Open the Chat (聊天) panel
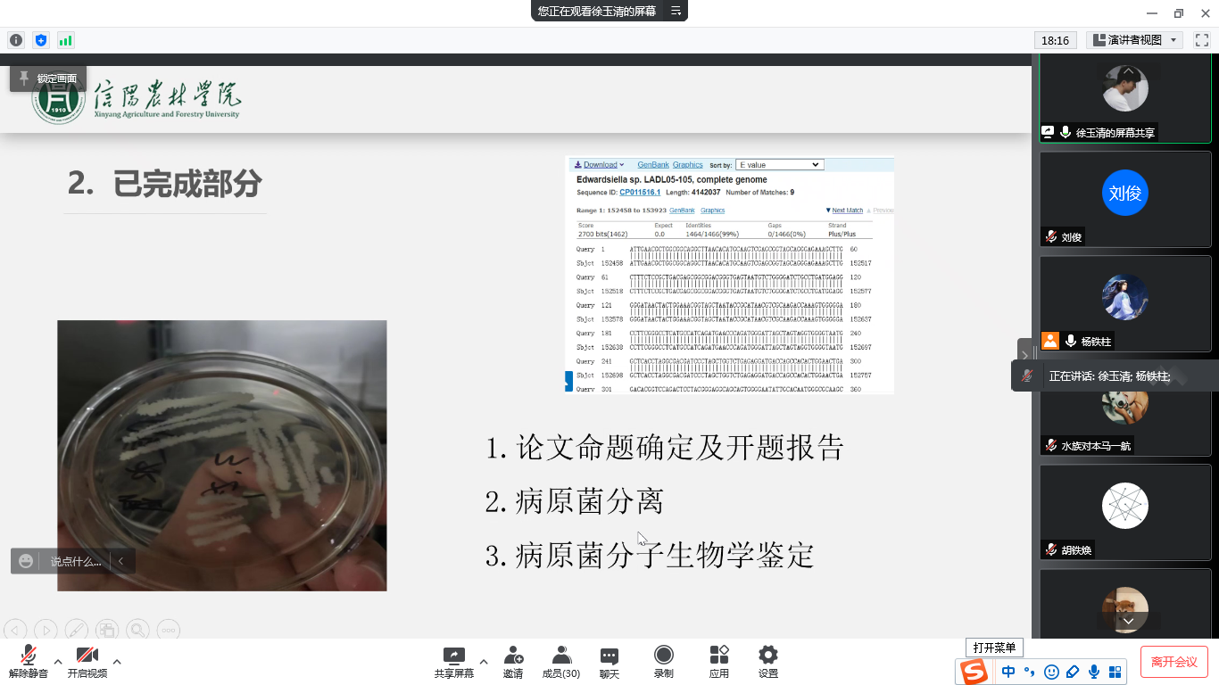 [609, 662]
